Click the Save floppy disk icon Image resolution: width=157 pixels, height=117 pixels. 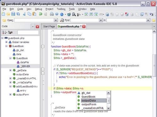[x=13, y=14]
